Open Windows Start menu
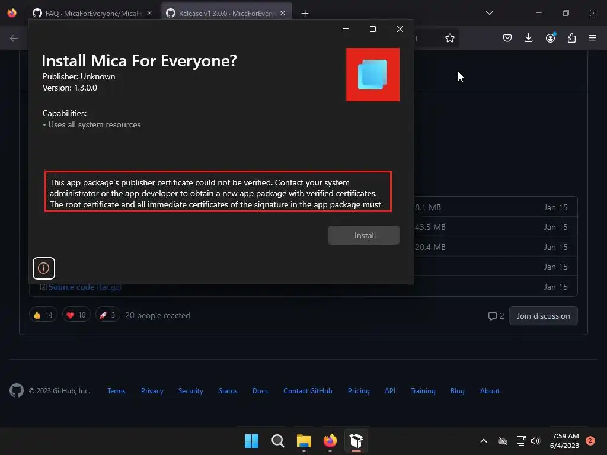The height and width of the screenshot is (455, 607). point(251,441)
